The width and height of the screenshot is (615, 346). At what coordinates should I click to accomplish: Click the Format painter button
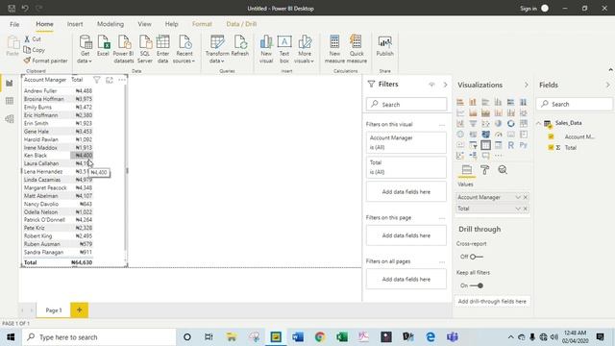45,61
